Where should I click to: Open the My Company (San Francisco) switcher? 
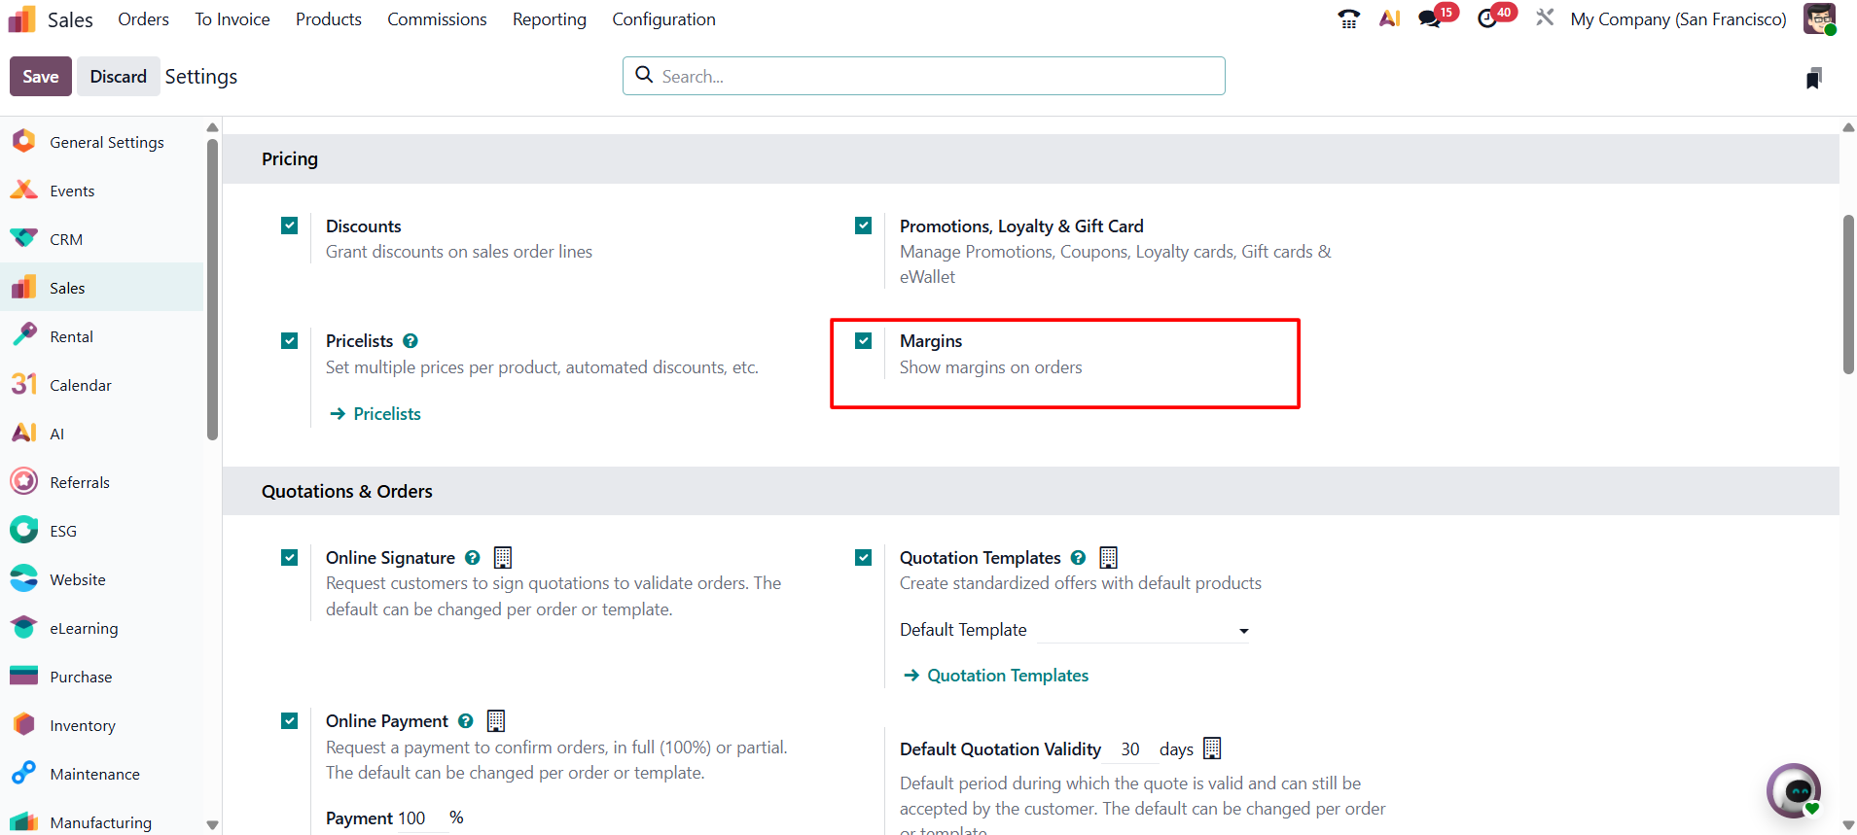click(x=1678, y=19)
